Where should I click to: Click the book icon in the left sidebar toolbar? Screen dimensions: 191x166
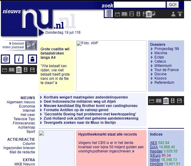coord(11,70)
